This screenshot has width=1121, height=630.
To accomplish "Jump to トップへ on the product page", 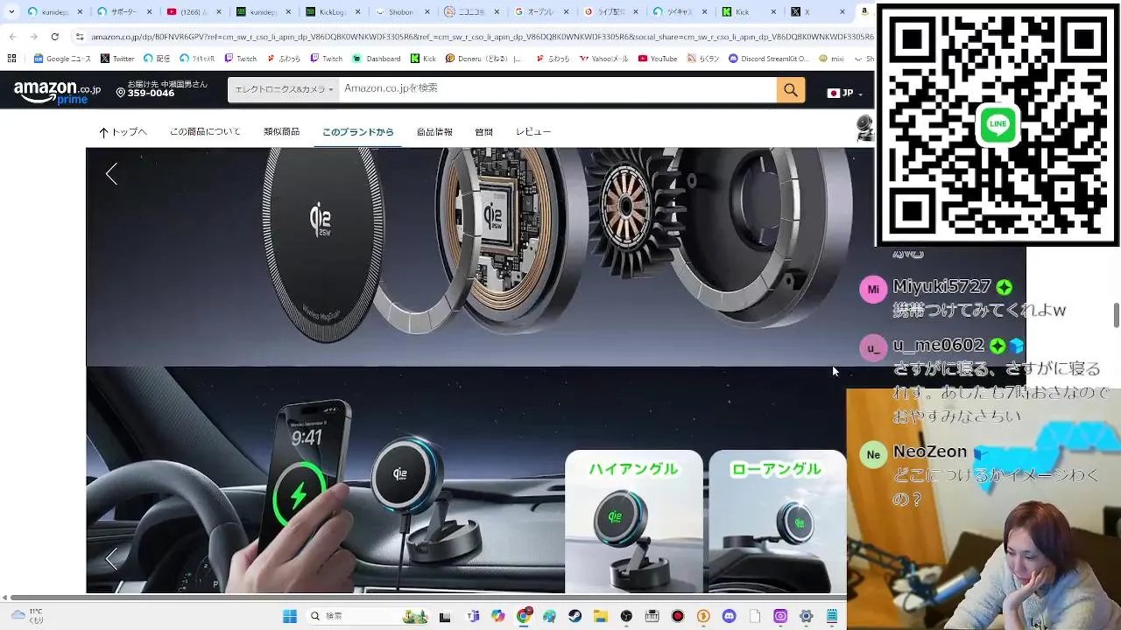I will [x=123, y=132].
